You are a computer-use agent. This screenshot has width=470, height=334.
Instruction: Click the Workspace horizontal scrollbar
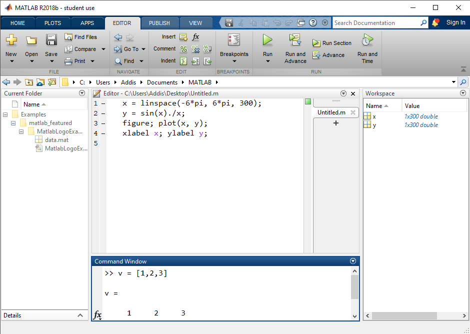tap(410, 315)
